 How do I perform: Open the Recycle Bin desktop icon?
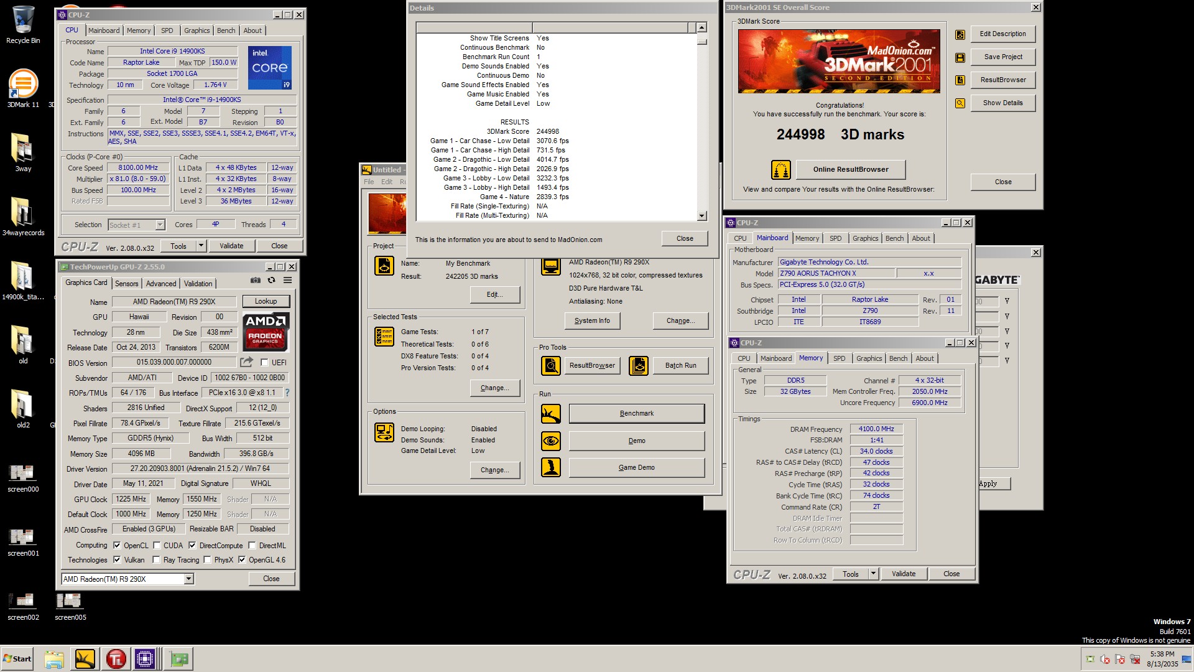(23, 25)
